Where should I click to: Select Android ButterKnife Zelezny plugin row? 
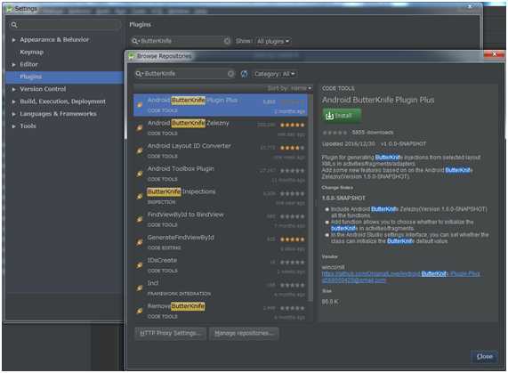pyautogui.click(x=221, y=127)
